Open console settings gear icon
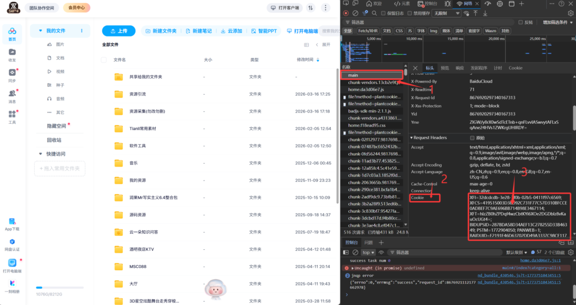Screen dimensions: 576x305 click(570, 253)
